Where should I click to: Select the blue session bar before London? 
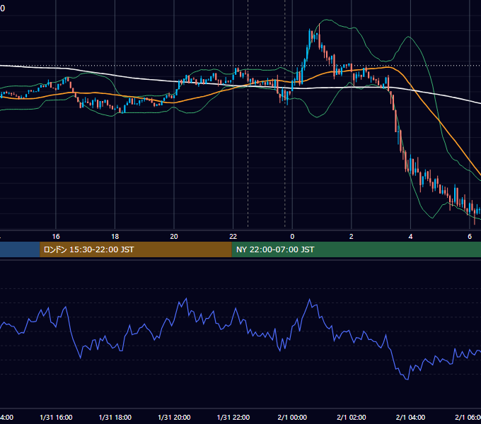pyautogui.click(x=20, y=249)
